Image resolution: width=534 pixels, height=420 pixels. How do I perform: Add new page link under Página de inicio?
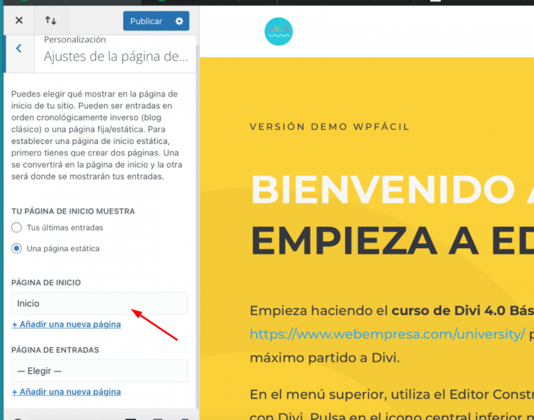pyautogui.click(x=66, y=325)
